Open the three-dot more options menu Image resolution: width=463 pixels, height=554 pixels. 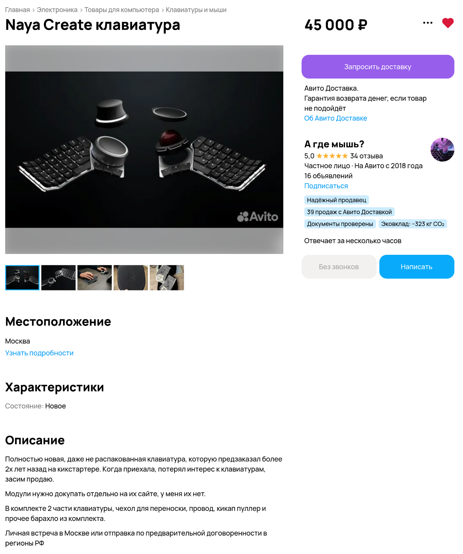coord(428,23)
